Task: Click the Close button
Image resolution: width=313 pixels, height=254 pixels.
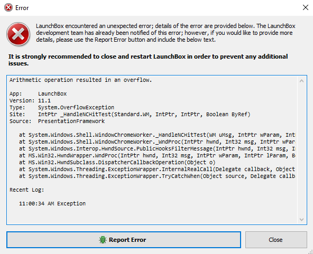Action: pyautogui.click(x=276, y=240)
